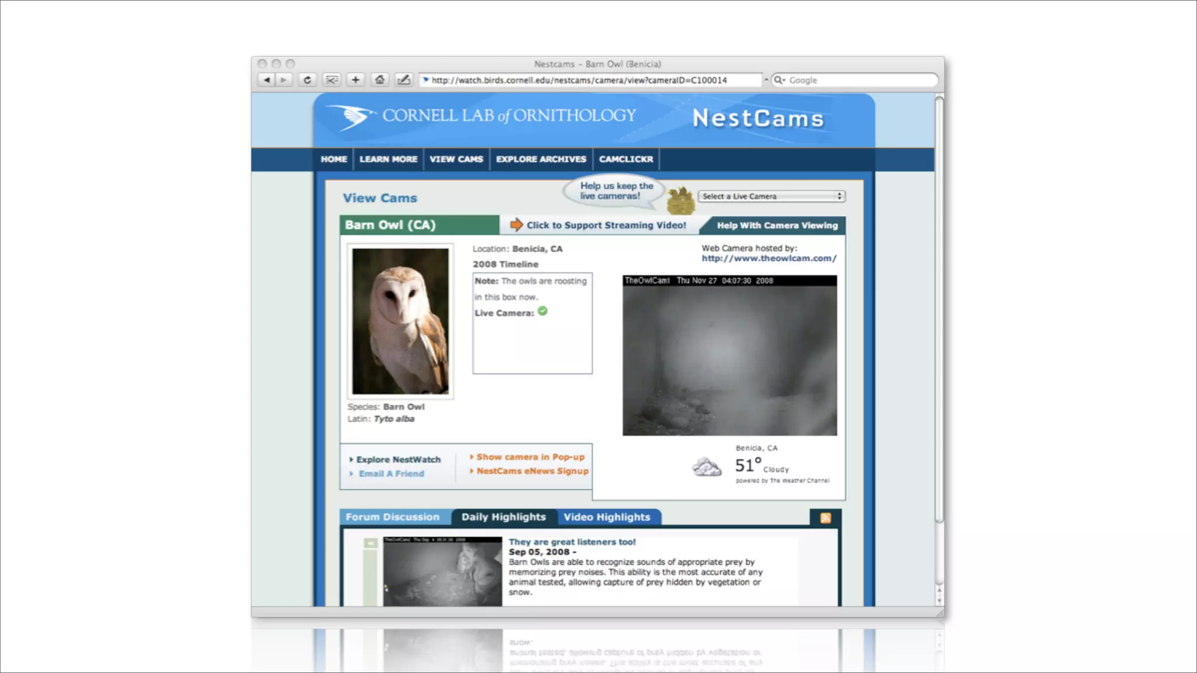Click the orange arrow beside Support Streaming
Viewport: 1197px width, 673px height.
[x=516, y=225]
